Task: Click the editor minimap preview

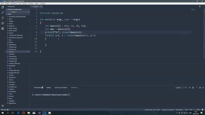Action: pos(193,10)
